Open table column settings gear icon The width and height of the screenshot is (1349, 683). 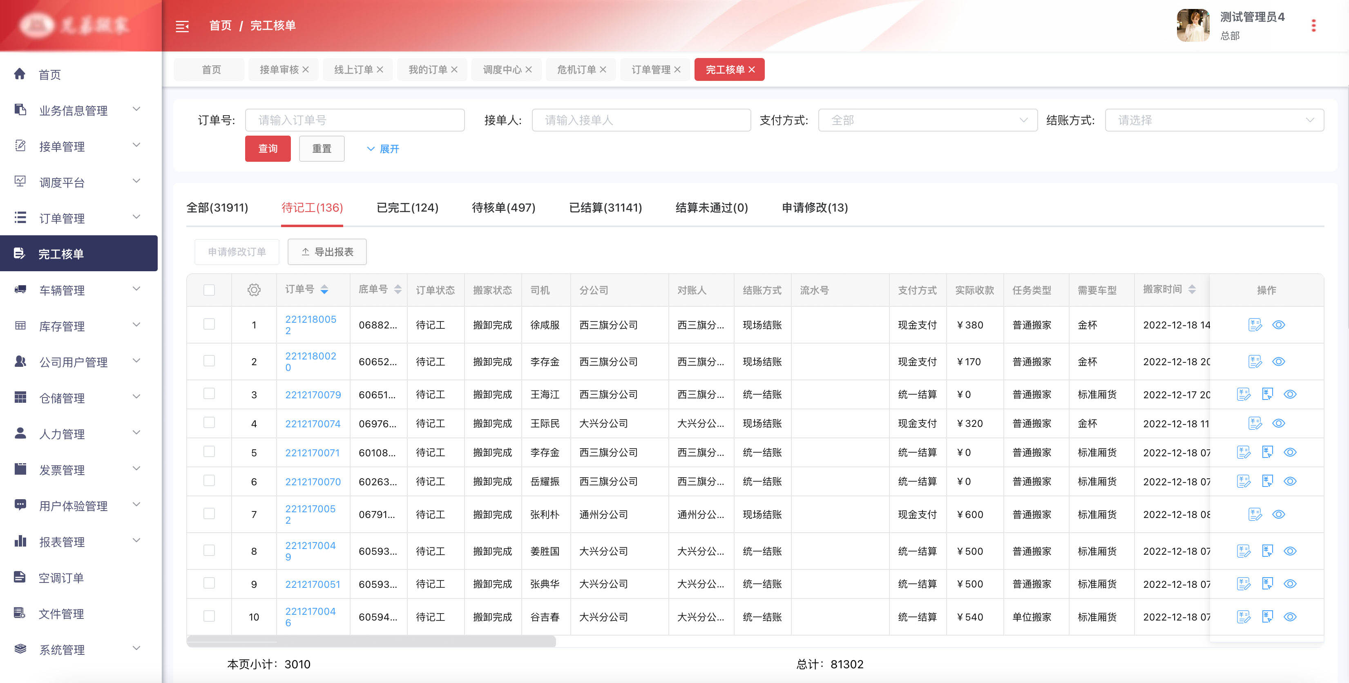(x=254, y=290)
